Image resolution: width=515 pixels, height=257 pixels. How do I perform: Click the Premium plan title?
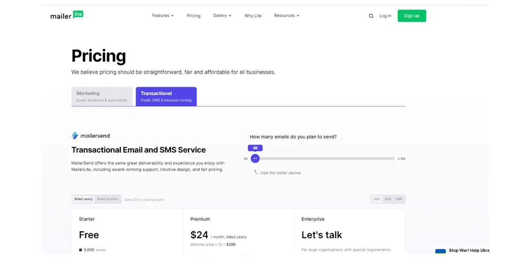pos(200,219)
